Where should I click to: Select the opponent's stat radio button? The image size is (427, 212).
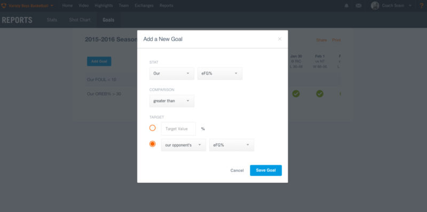153,144
